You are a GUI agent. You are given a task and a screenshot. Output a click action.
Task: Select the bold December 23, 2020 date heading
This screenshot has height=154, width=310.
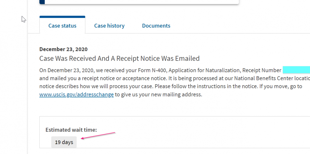point(64,49)
